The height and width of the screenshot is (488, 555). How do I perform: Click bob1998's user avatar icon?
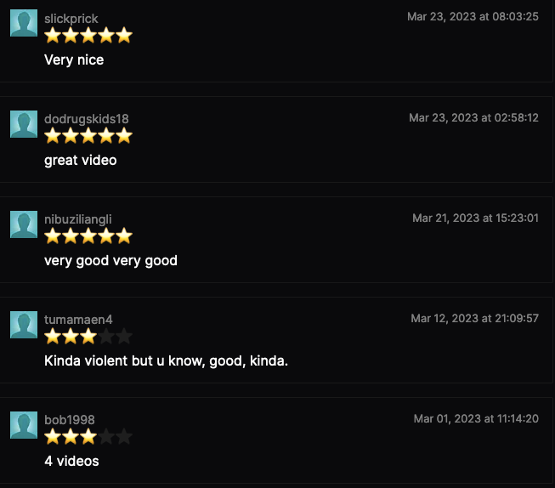[24, 425]
